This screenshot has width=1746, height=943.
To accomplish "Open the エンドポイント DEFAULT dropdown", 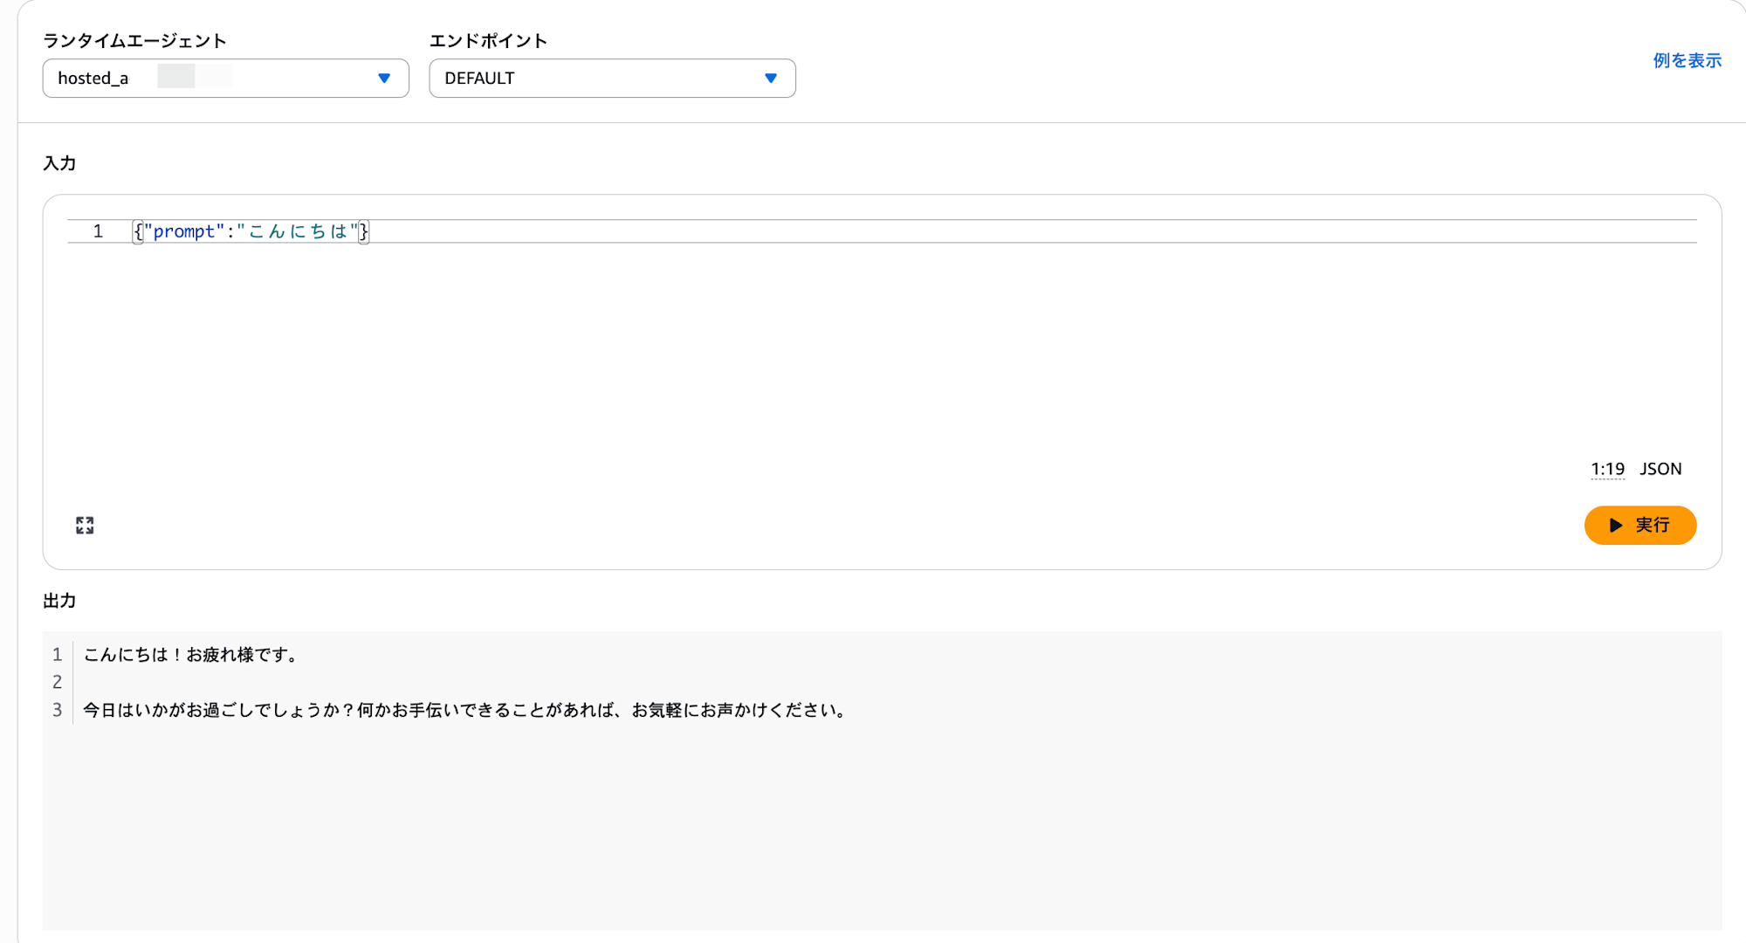I will (611, 79).
